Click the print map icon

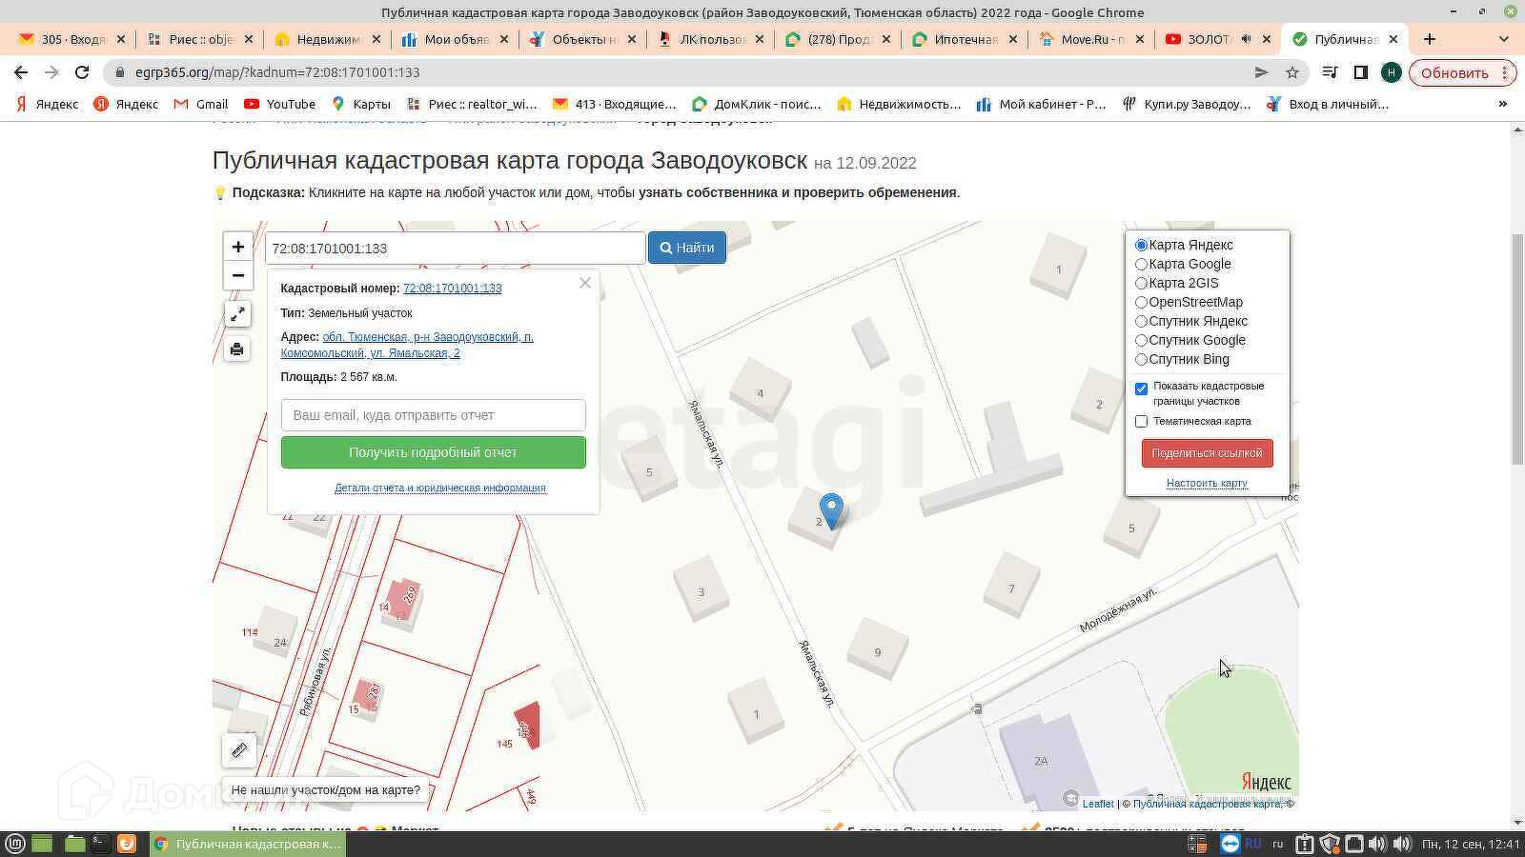(x=237, y=349)
